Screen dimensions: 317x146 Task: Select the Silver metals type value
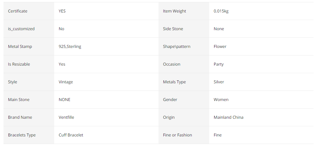(219, 82)
